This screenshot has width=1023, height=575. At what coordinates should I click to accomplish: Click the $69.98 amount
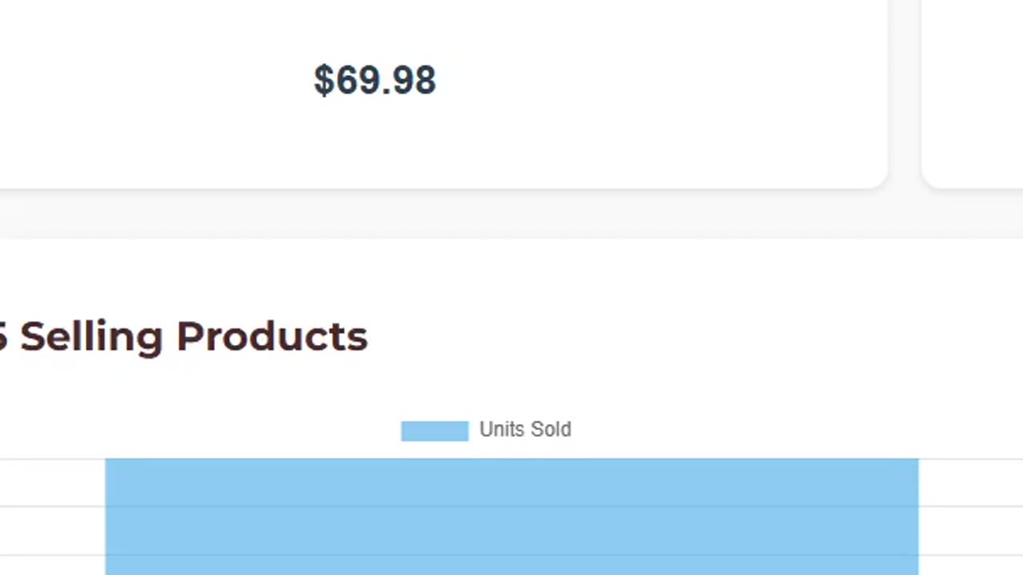click(375, 81)
